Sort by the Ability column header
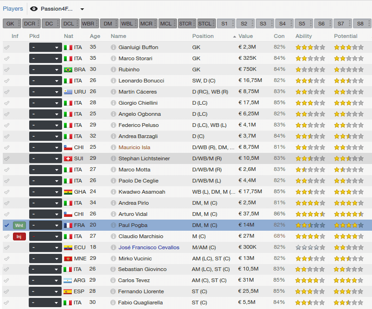The image size is (372, 309). (x=304, y=36)
